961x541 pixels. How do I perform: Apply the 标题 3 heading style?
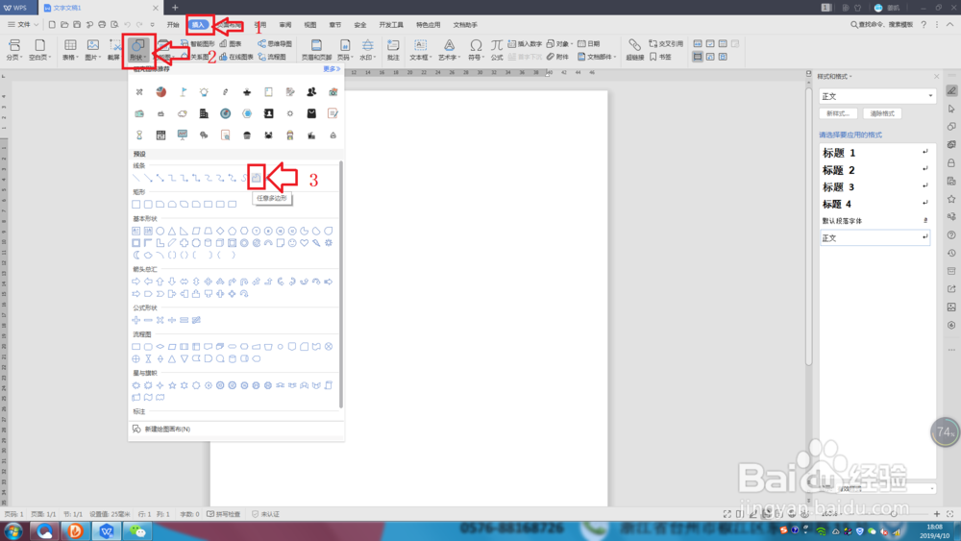pyautogui.click(x=875, y=186)
